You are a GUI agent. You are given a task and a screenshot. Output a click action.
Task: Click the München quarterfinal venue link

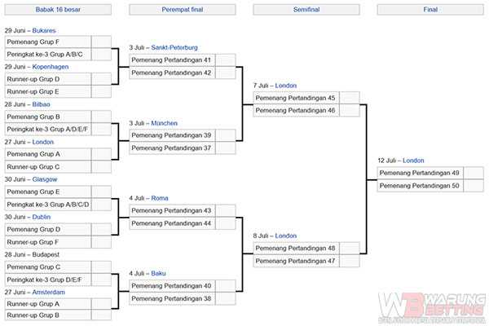click(x=164, y=123)
